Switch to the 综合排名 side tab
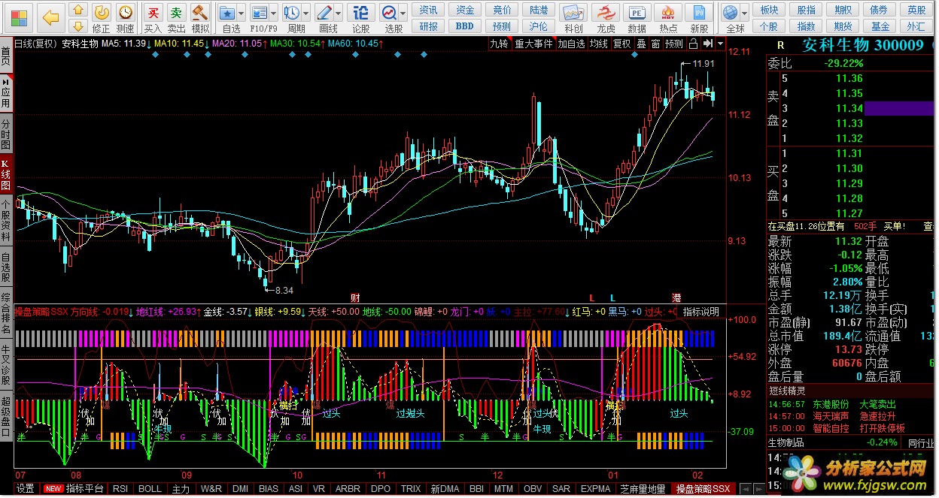Viewport: 939px width, 498px height. point(6,312)
